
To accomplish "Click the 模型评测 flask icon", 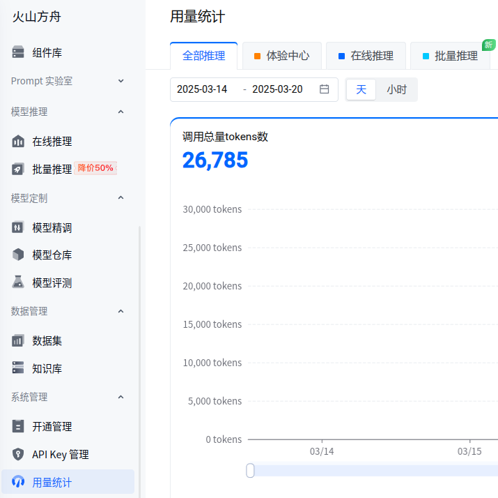I will point(18,282).
